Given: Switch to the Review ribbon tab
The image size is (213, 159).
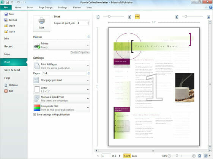Looking at the screenshot, I should 77,8.
